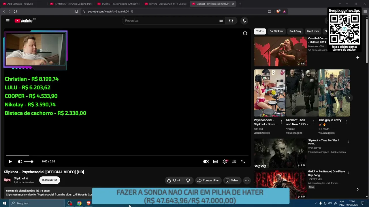Viewport: 369px width, 207px height.
Task: Show video info card icon
Action: [x=245, y=33]
